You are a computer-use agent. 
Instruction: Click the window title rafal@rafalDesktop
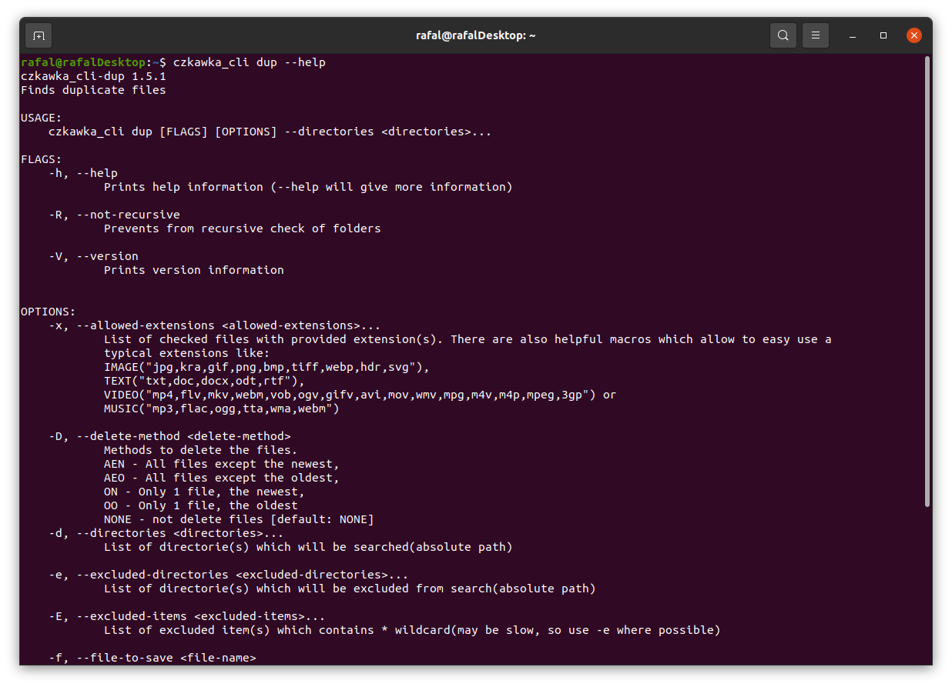(x=475, y=35)
